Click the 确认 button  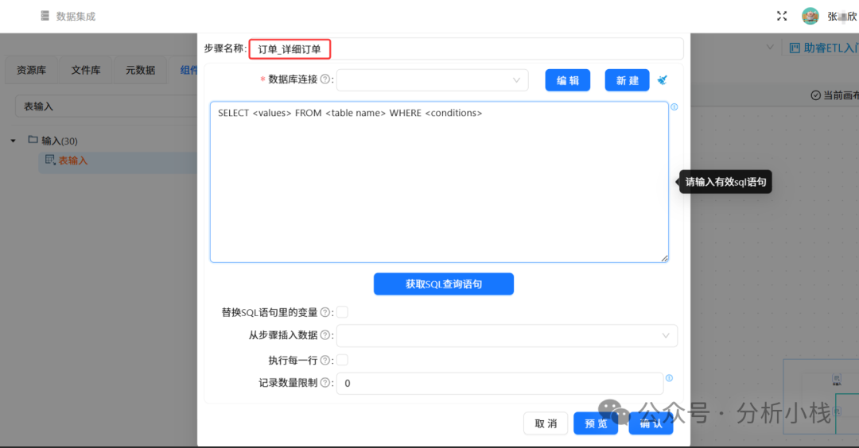point(651,423)
